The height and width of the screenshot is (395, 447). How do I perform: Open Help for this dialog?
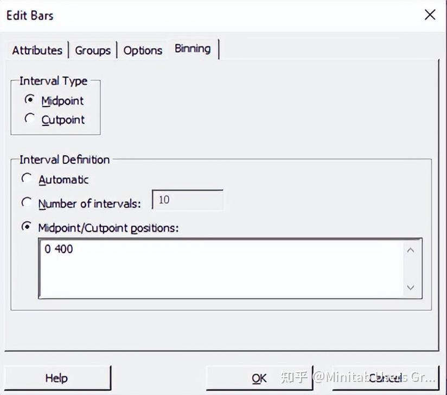pyautogui.click(x=56, y=378)
